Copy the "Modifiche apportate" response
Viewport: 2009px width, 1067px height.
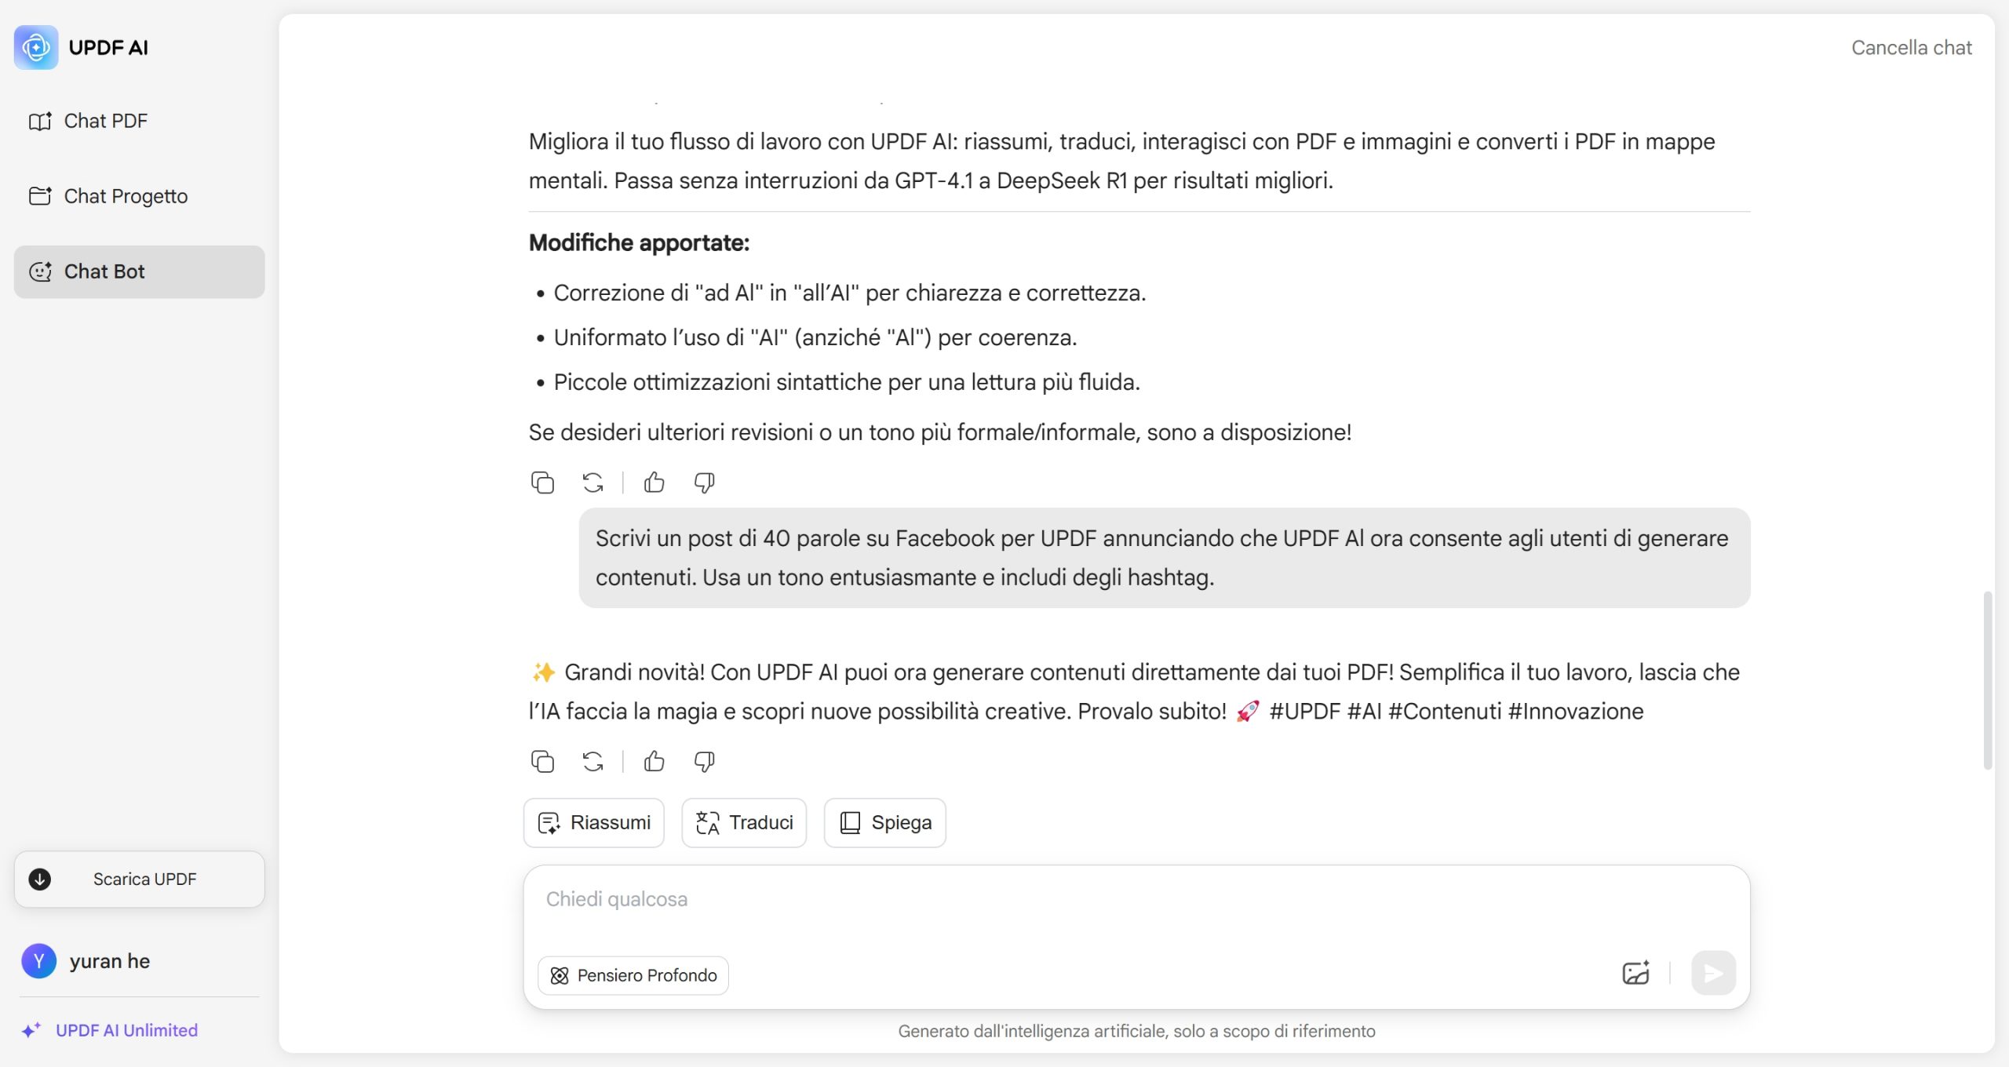(542, 482)
